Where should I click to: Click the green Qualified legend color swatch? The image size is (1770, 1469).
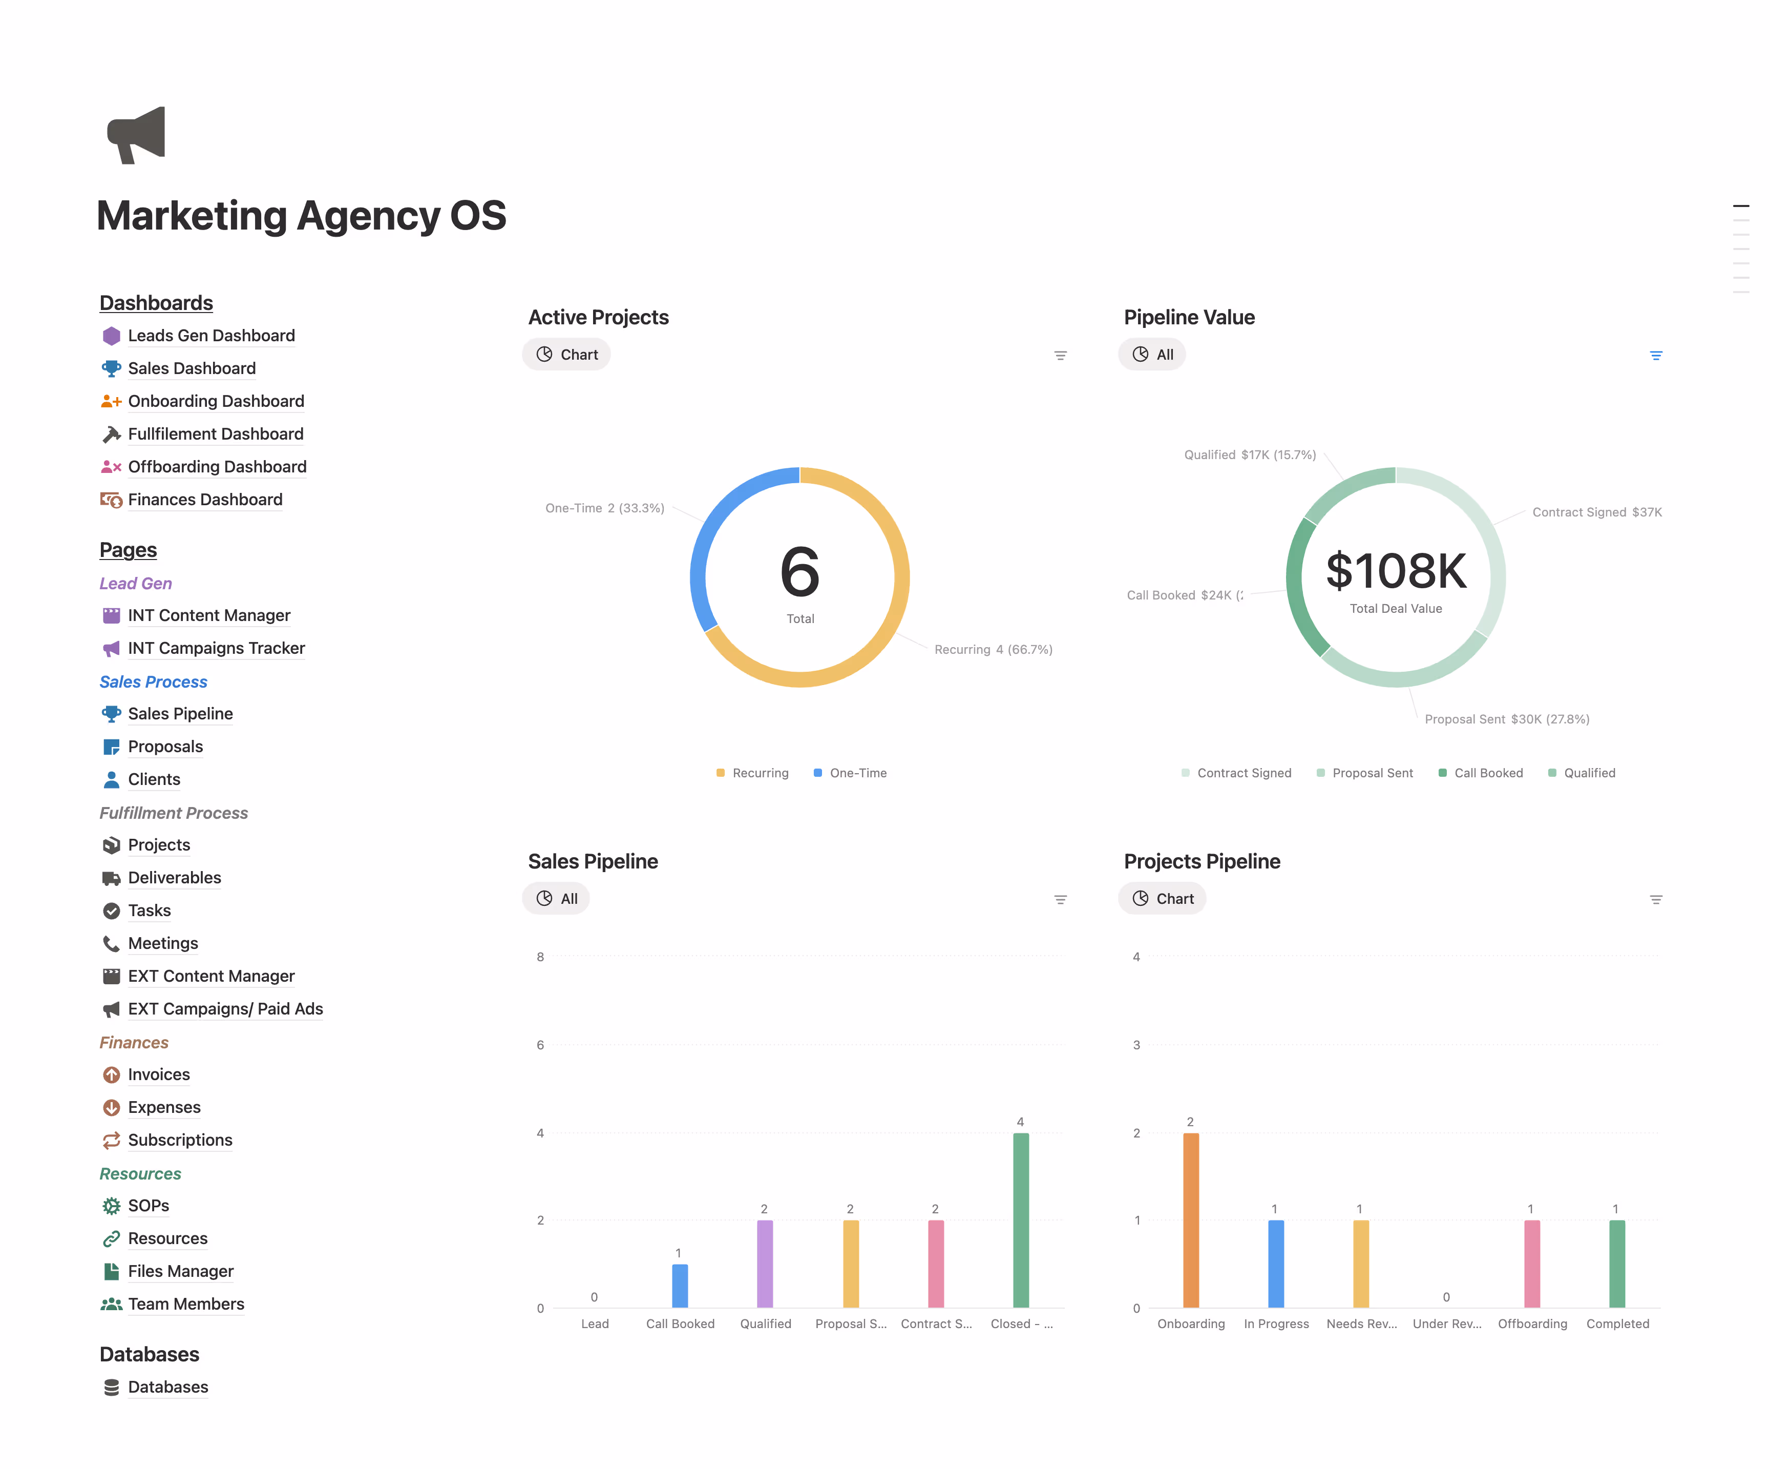tap(1552, 773)
